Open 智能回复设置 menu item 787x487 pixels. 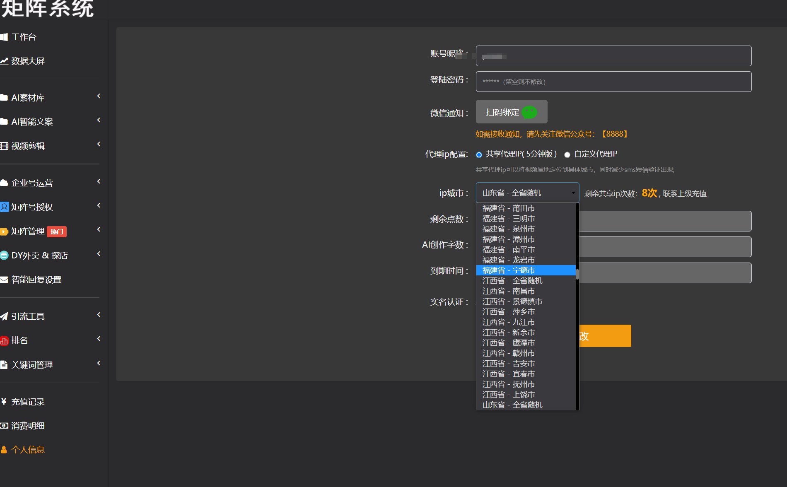pos(36,280)
